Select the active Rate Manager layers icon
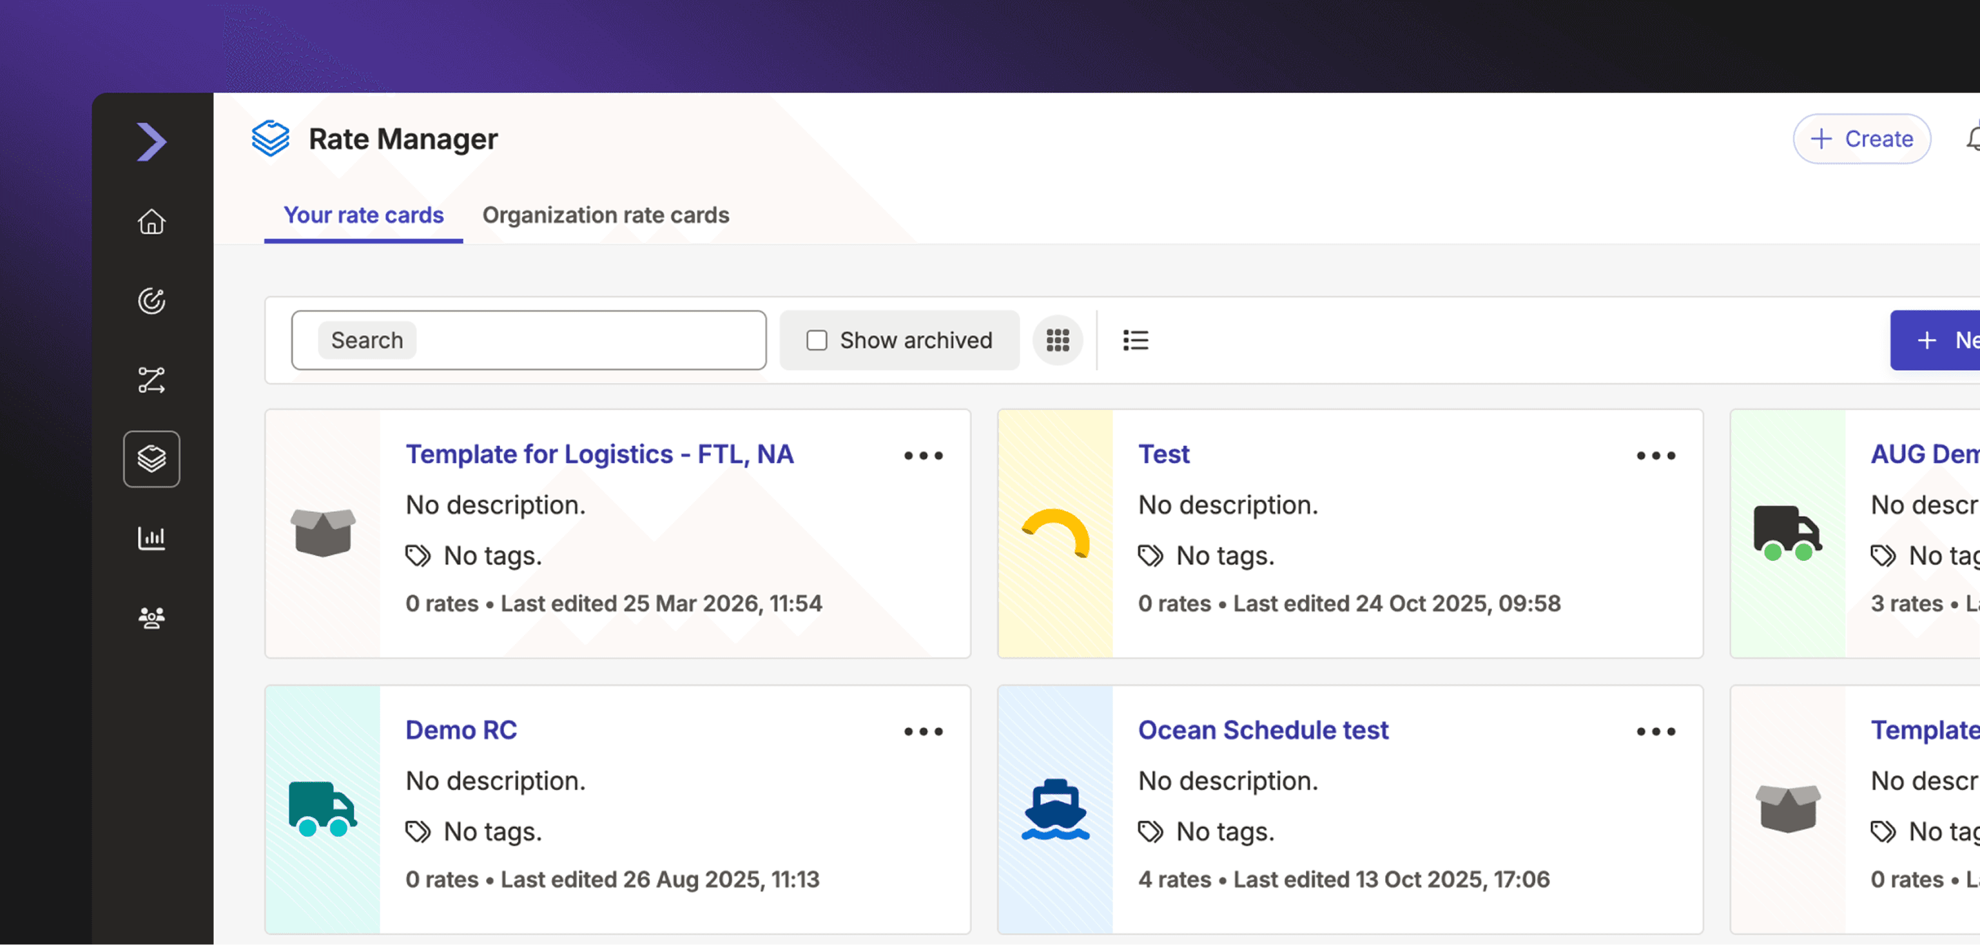This screenshot has width=1980, height=945. [151, 459]
